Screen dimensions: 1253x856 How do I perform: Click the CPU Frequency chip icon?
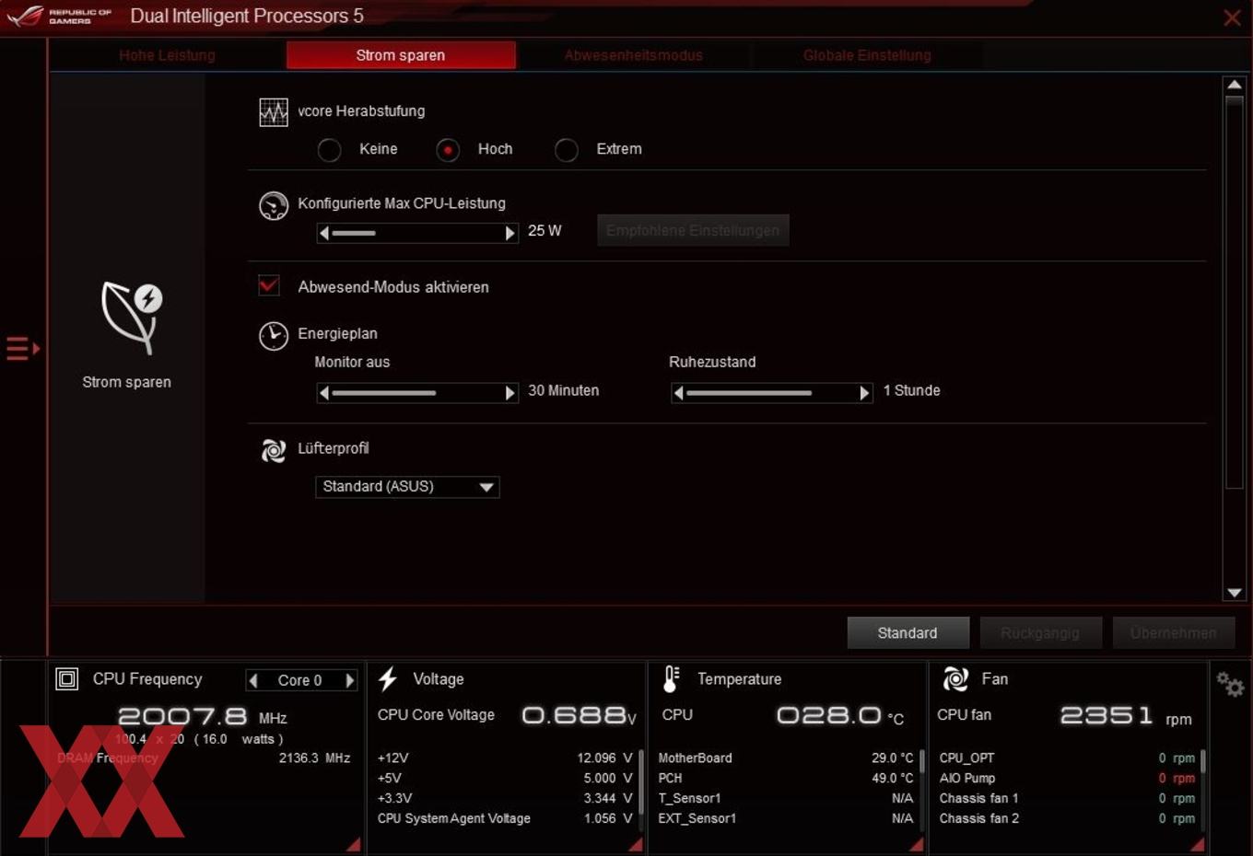[x=67, y=679]
